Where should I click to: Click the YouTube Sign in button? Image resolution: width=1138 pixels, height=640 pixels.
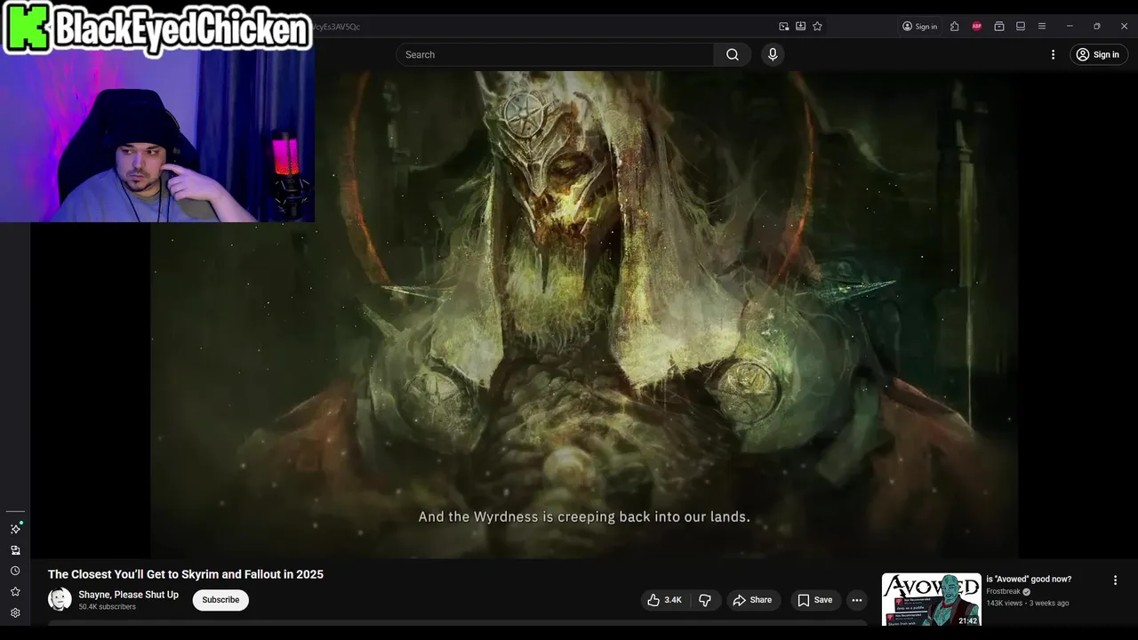(x=1099, y=54)
